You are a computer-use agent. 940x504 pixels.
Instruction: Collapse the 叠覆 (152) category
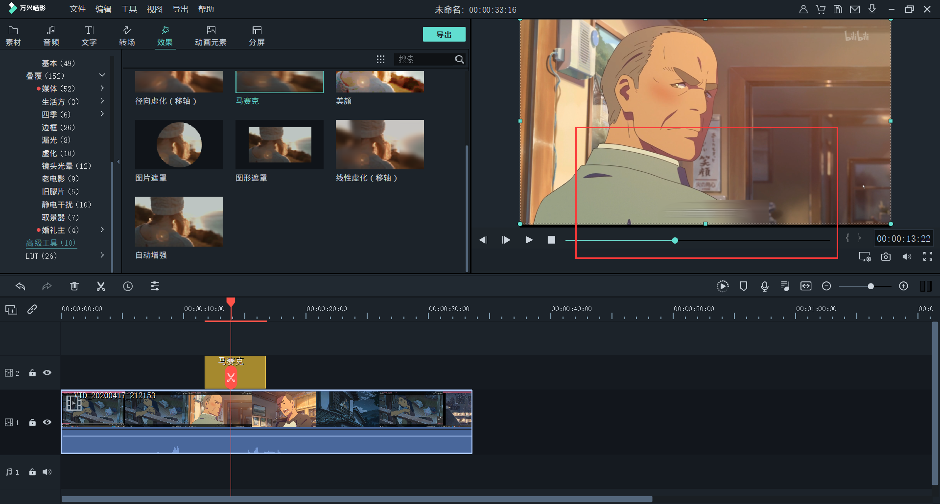tap(102, 75)
